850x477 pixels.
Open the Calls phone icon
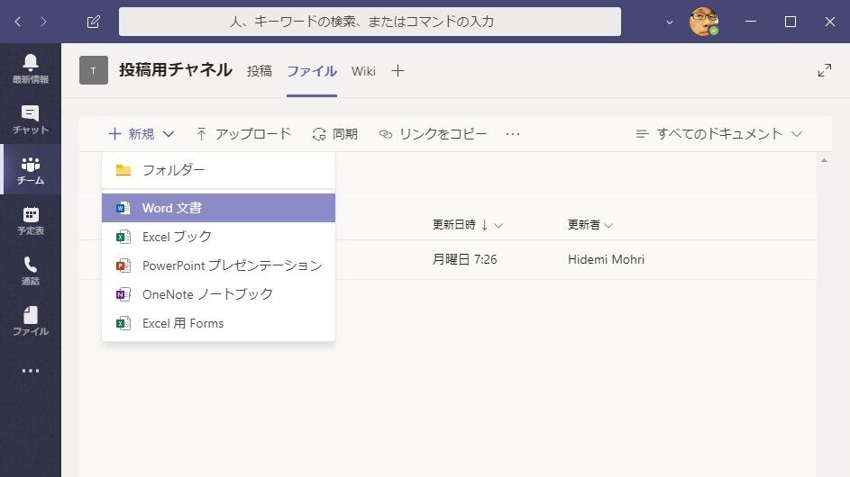pos(31,270)
